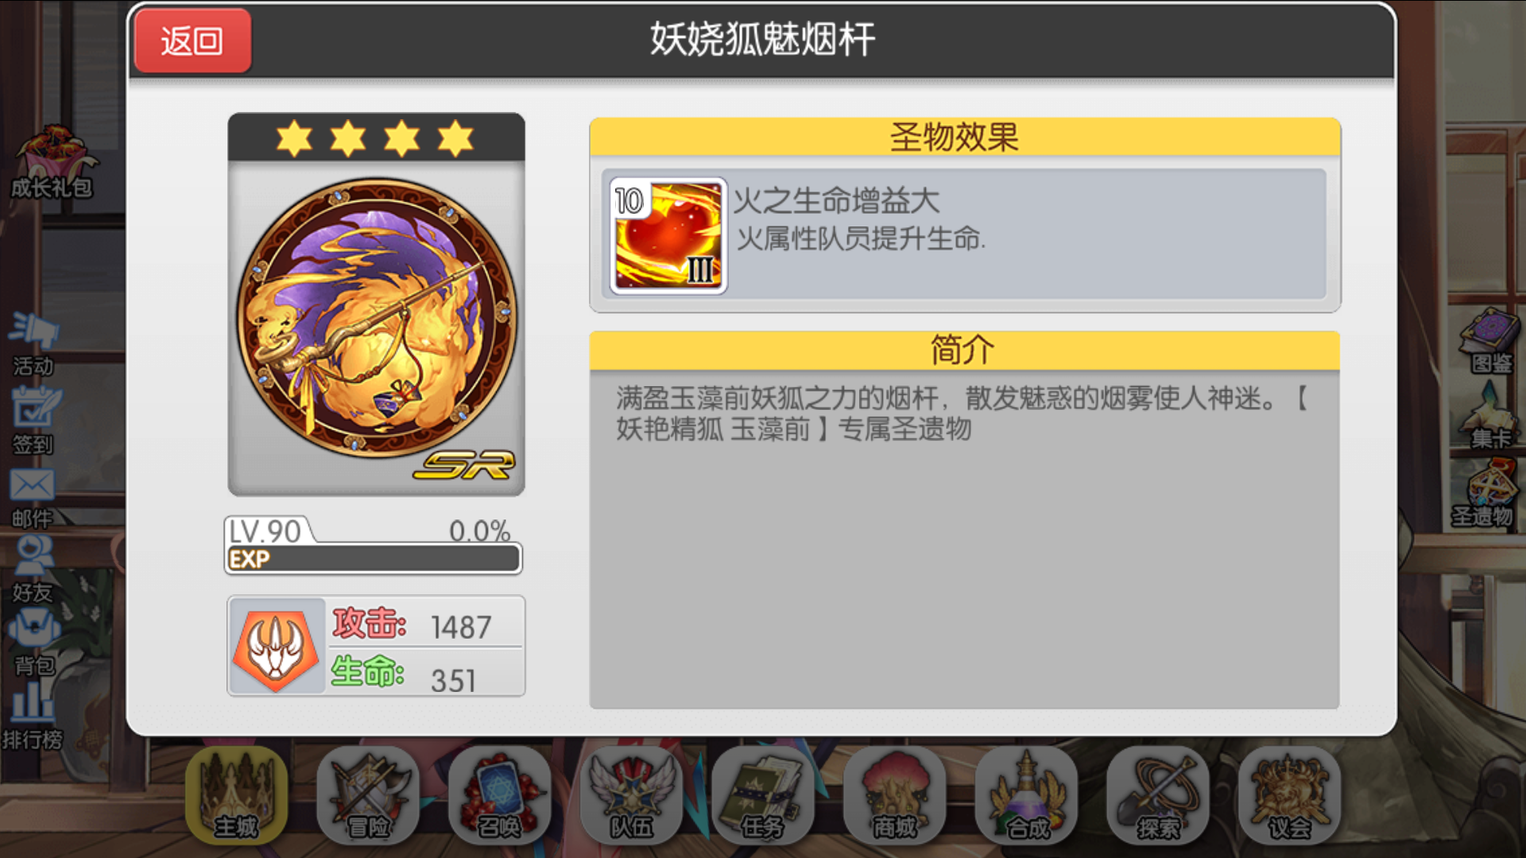The width and height of the screenshot is (1526, 858).
Task: Open the 成长礼包 growth gift pack icon
Action: pyautogui.click(x=52, y=162)
